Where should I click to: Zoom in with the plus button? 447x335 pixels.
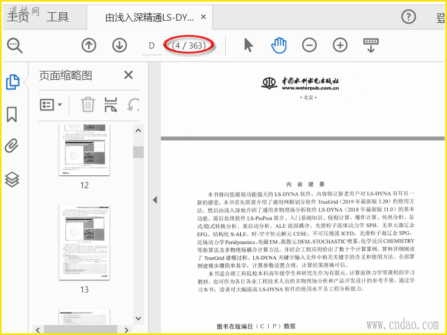[340, 45]
